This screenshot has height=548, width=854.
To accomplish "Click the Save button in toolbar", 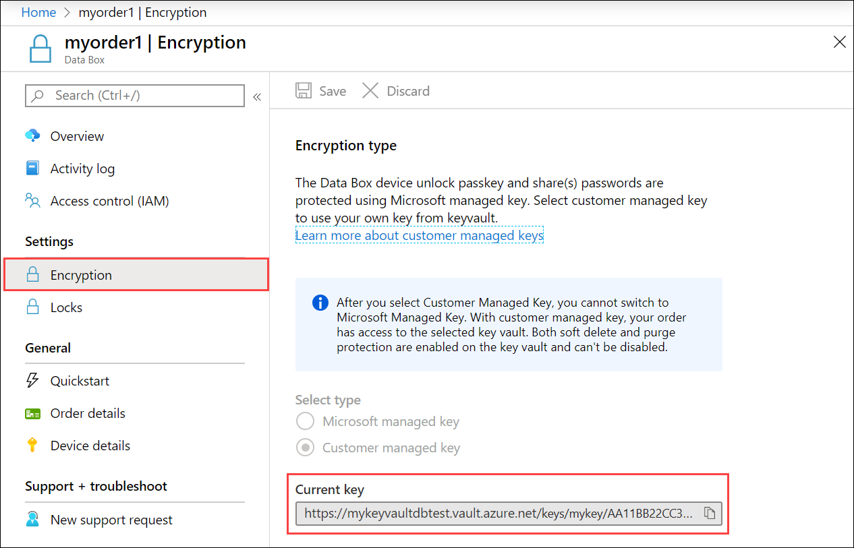I will 321,91.
